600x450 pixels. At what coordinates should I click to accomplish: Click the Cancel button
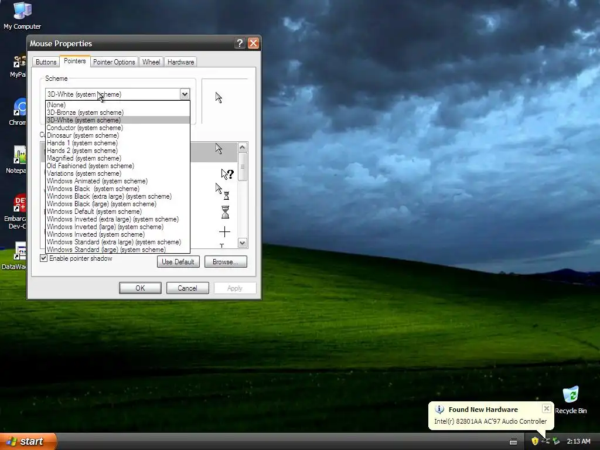point(187,288)
